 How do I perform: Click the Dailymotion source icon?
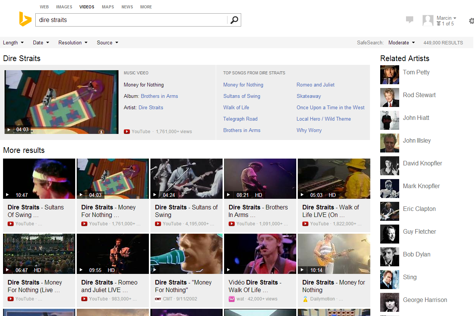click(x=305, y=299)
